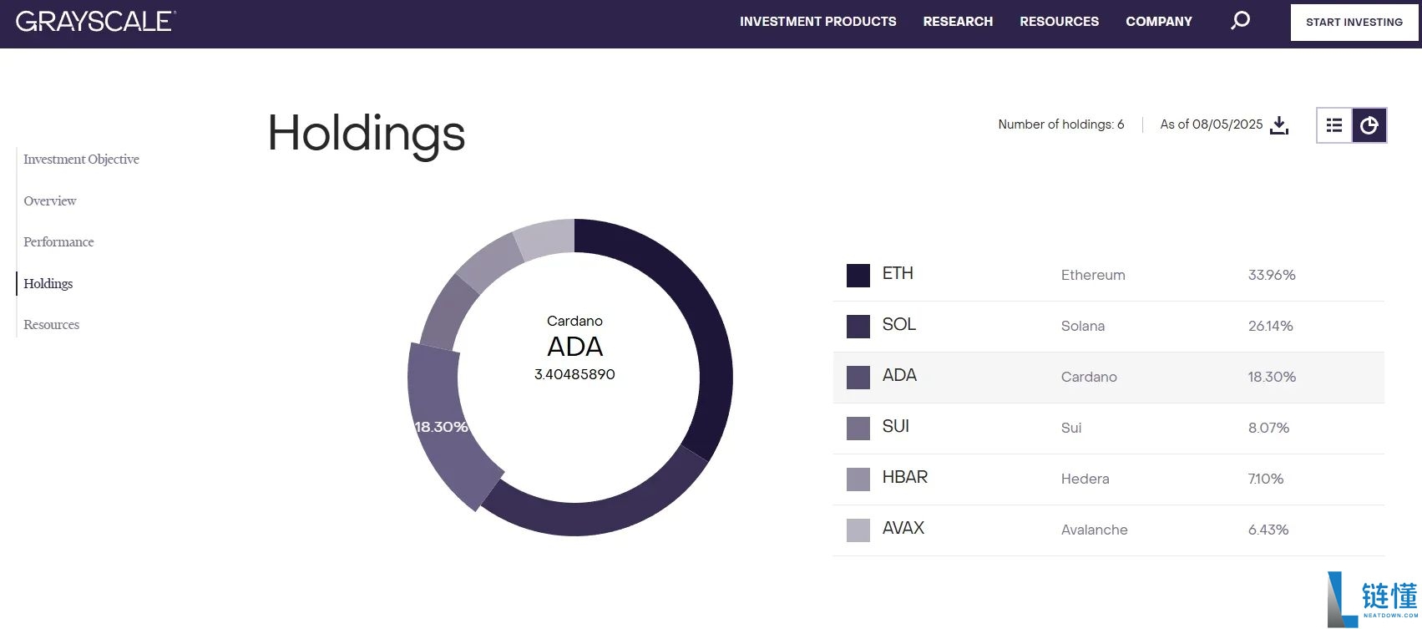
Task: Open the search magnifier icon
Action: click(x=1241, y=20)
